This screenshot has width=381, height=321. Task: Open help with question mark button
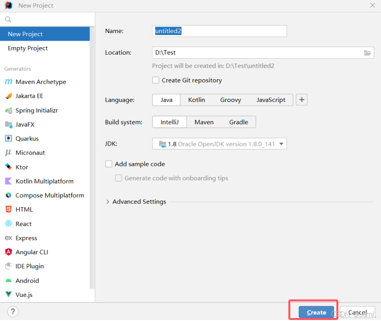point(13,311)
